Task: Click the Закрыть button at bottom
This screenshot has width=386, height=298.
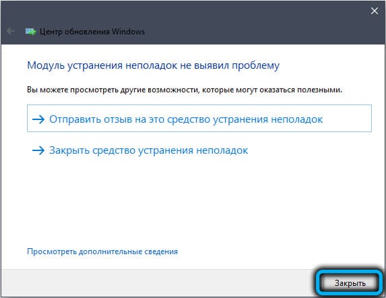Action: coord(350,283)
